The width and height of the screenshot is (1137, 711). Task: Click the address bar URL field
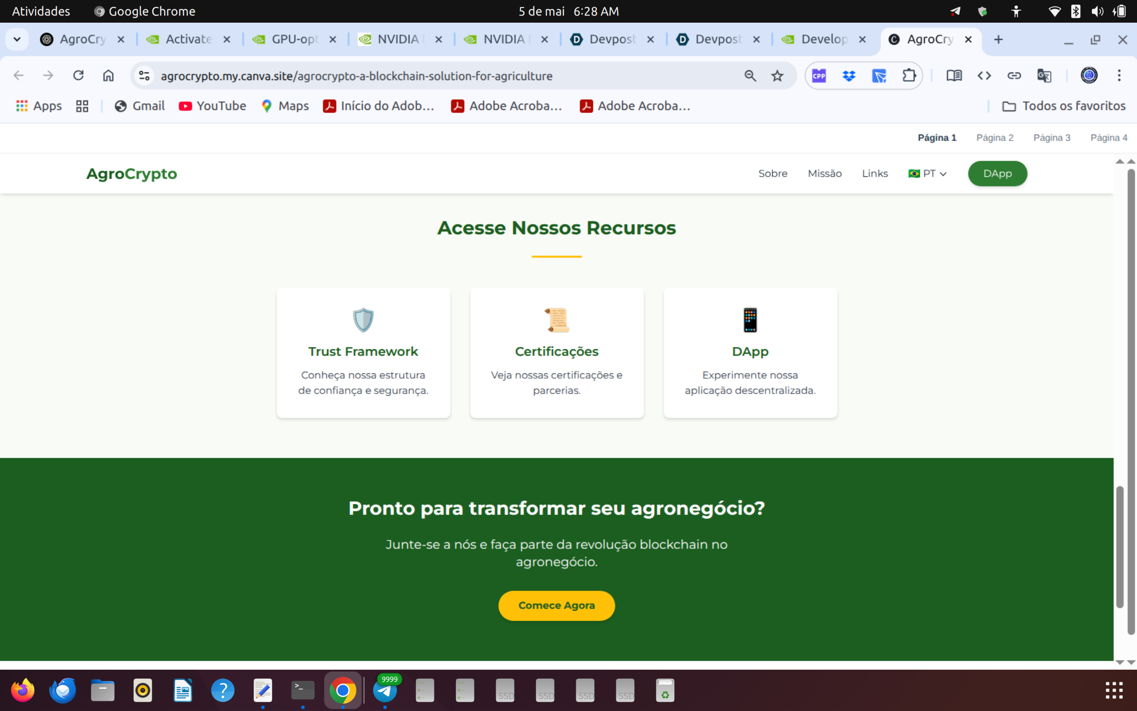point(423,76)
